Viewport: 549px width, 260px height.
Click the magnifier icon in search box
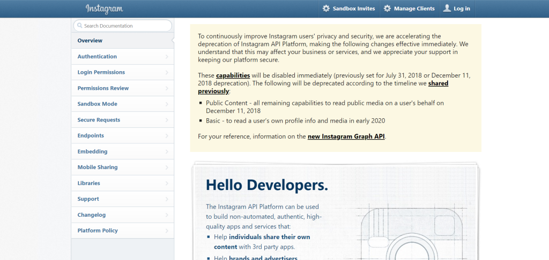coord(80,26)
